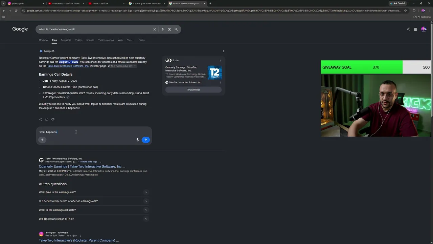This screenshot has height=244, width=433.
Task: Click the highlighted 'August 7, 2026' date
Action: 69,62
